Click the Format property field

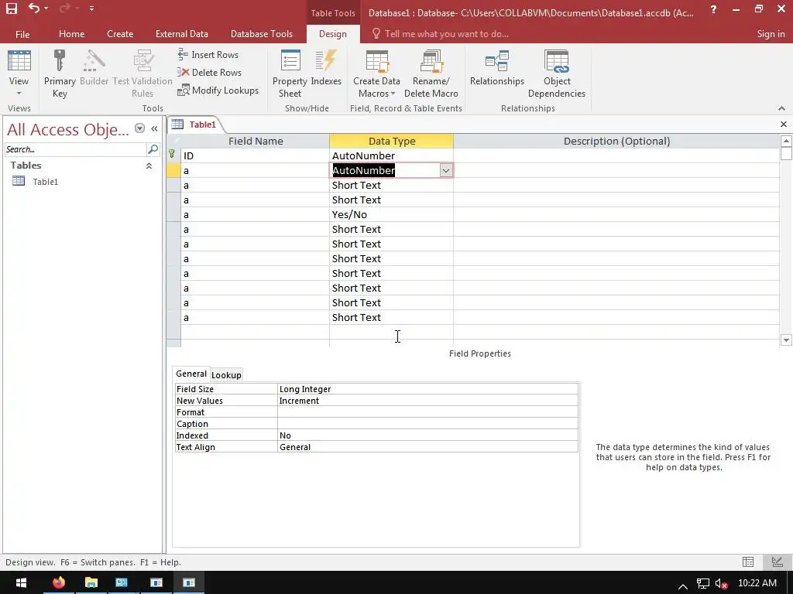(x=427, y=412)
